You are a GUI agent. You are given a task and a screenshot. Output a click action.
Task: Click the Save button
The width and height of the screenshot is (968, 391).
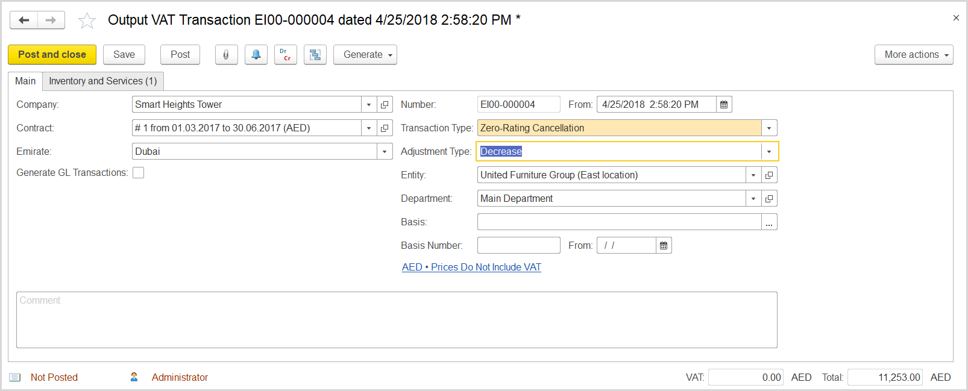(x=124, y=54)
